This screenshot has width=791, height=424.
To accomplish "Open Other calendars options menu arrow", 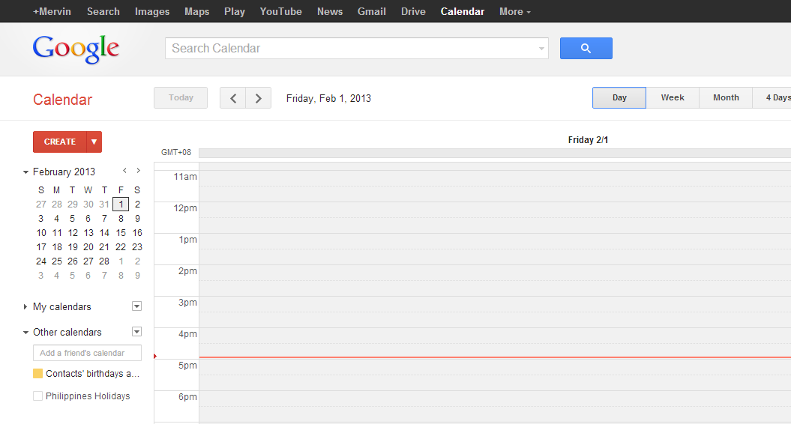I will 136,332.
